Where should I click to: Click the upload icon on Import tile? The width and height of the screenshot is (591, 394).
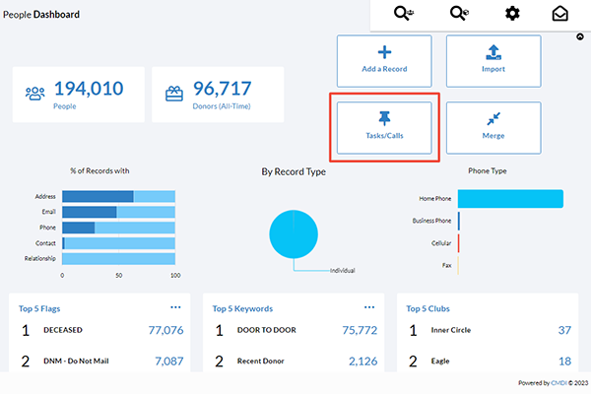coord(493,52)
